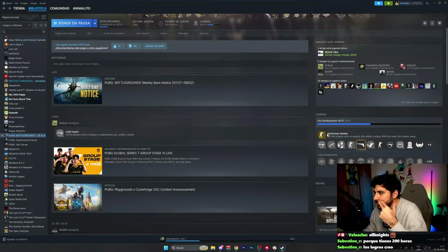Open Punto de encuentro link
448x252 pixels.
point(114,33)
